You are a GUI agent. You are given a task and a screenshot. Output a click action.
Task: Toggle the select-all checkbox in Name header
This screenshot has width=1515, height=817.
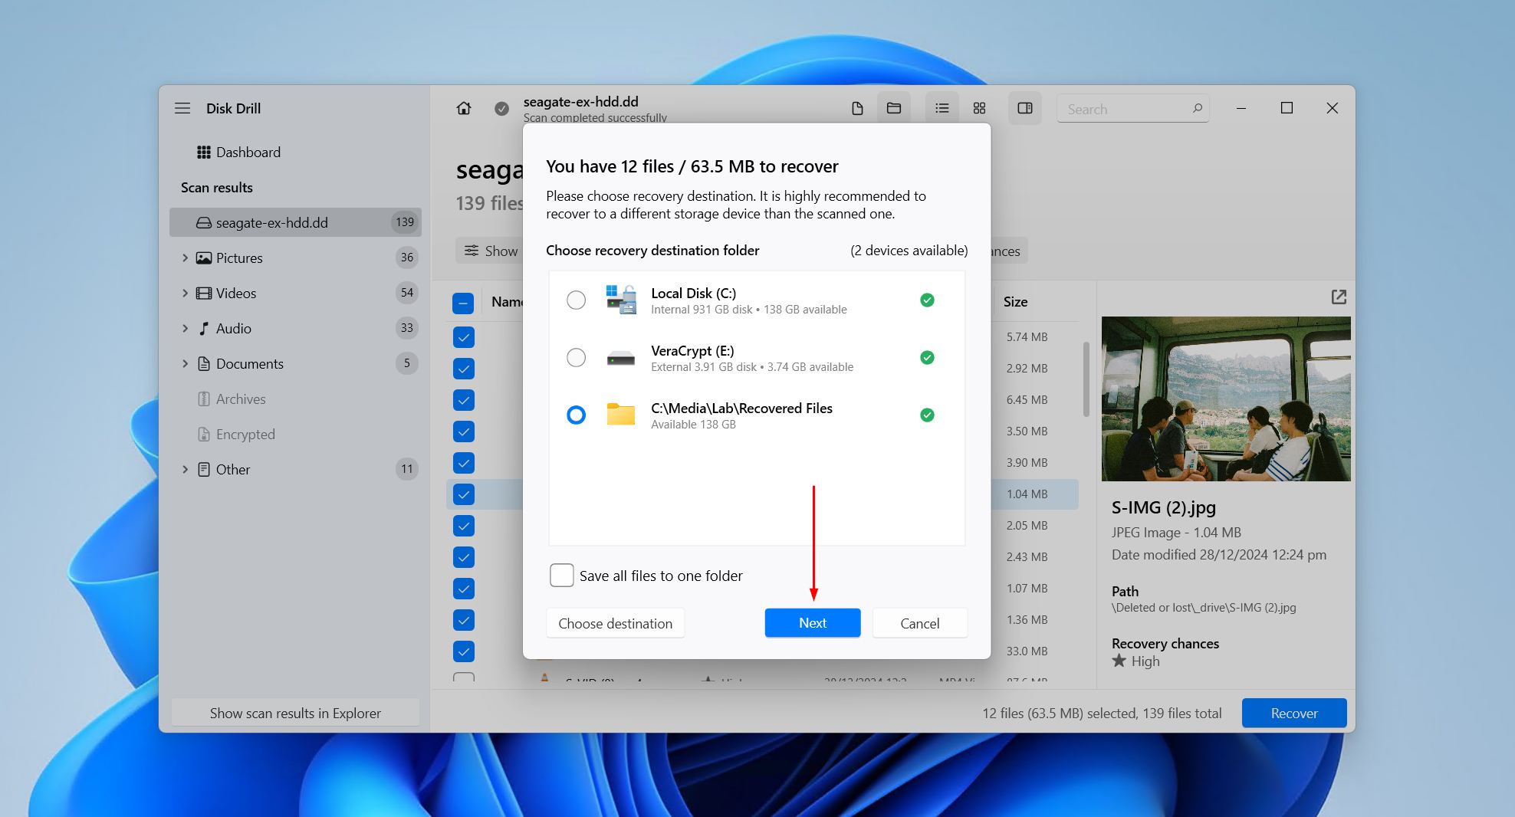(463, 304)
